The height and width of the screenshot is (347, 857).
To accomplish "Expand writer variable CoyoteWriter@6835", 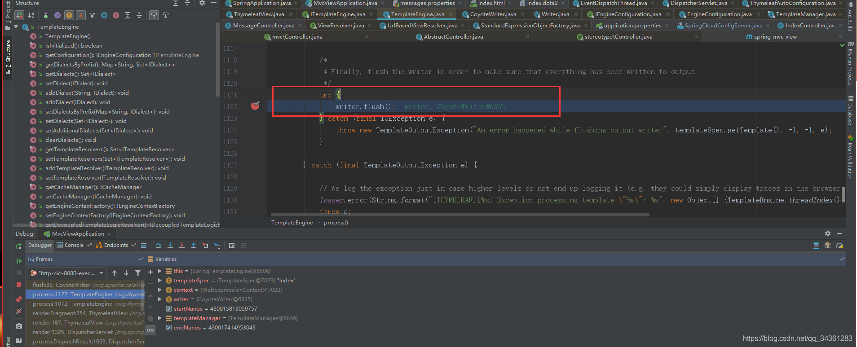I will pos(160,299).
